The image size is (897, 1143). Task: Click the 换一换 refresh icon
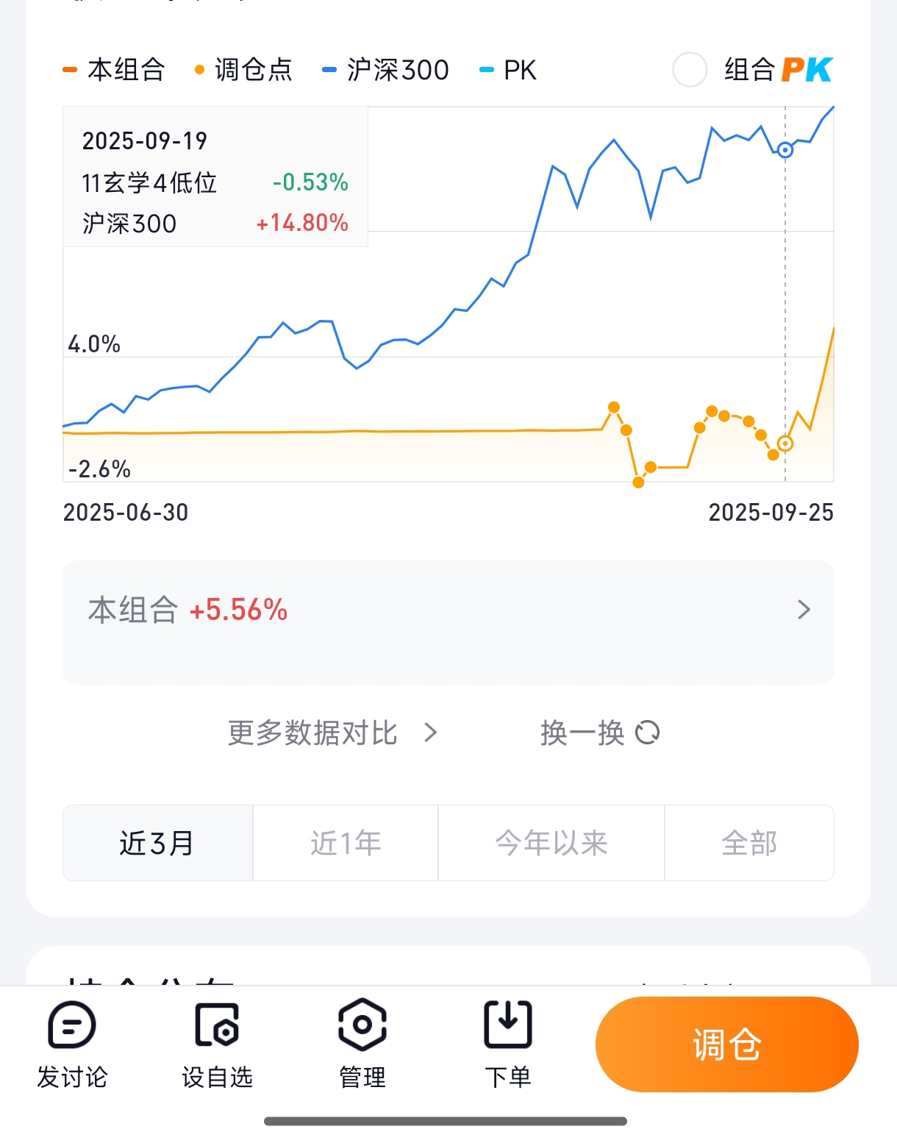pyautogui.click(x=648, y=733)
